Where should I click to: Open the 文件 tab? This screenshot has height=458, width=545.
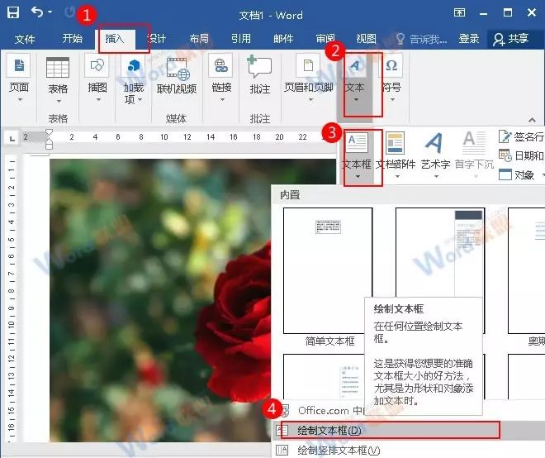tap(25, 39)
